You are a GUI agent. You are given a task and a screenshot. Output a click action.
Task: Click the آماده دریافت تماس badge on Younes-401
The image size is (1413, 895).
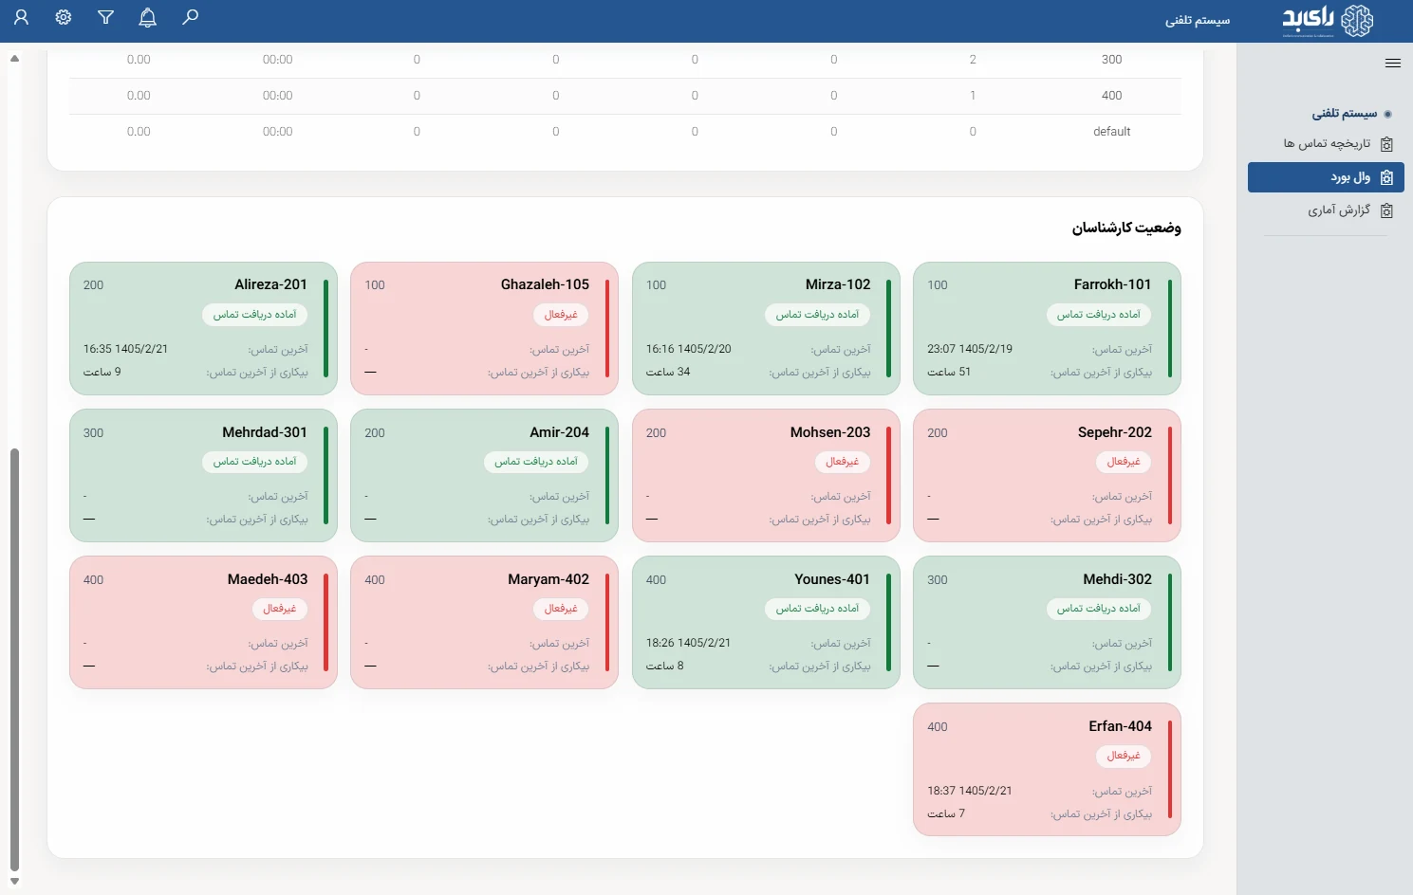[817, 609]
